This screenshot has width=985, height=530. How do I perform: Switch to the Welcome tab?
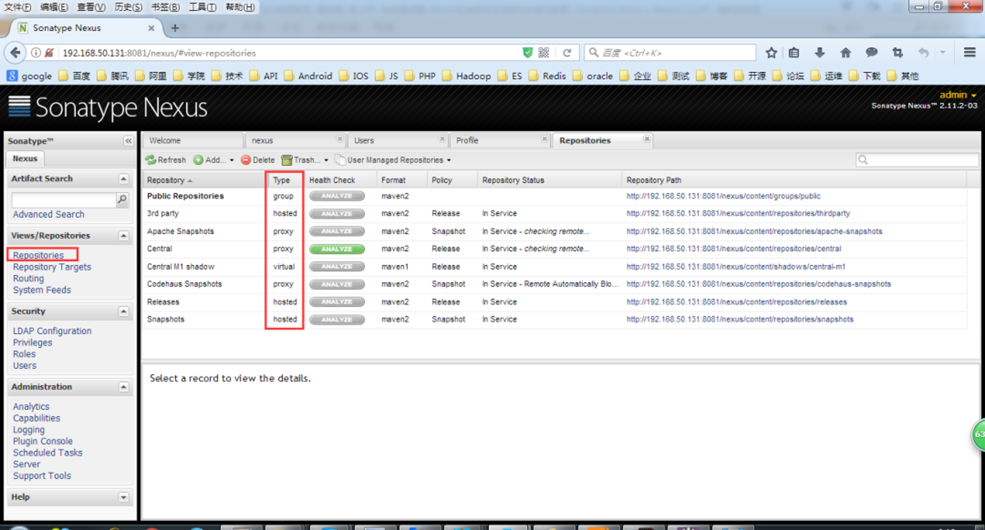193,141
